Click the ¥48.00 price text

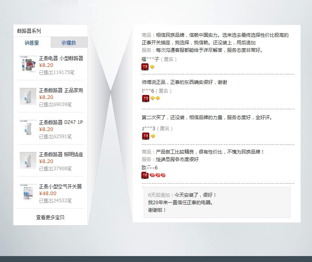[x=48, y=193]
